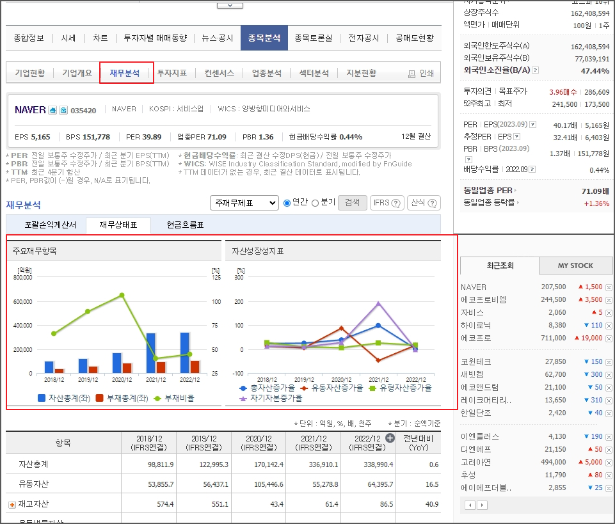Remove 디엔에프 from recent list
615x524 pixels.
(609, 450)
